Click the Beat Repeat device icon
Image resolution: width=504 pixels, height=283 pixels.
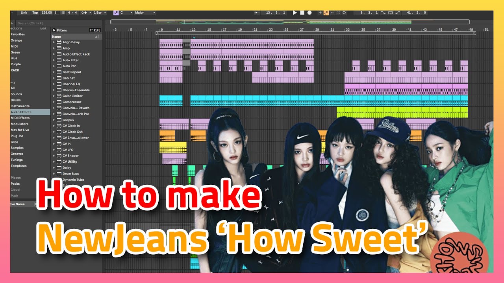(59, 72)
